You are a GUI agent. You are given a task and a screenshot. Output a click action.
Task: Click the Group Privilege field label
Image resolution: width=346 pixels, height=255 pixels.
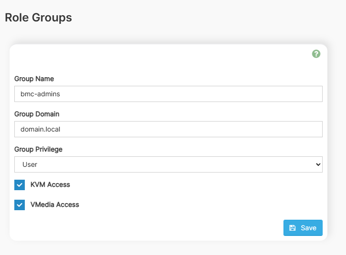38,149
